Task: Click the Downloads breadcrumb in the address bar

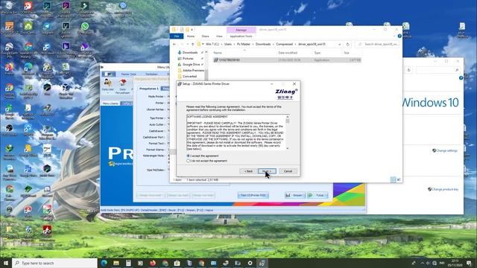Action: pyautogui.click(x=263, y=45)
